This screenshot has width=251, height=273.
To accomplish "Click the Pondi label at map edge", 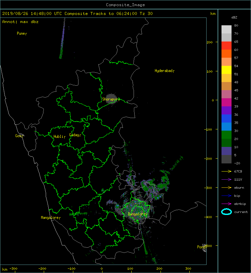I will 202,247.
